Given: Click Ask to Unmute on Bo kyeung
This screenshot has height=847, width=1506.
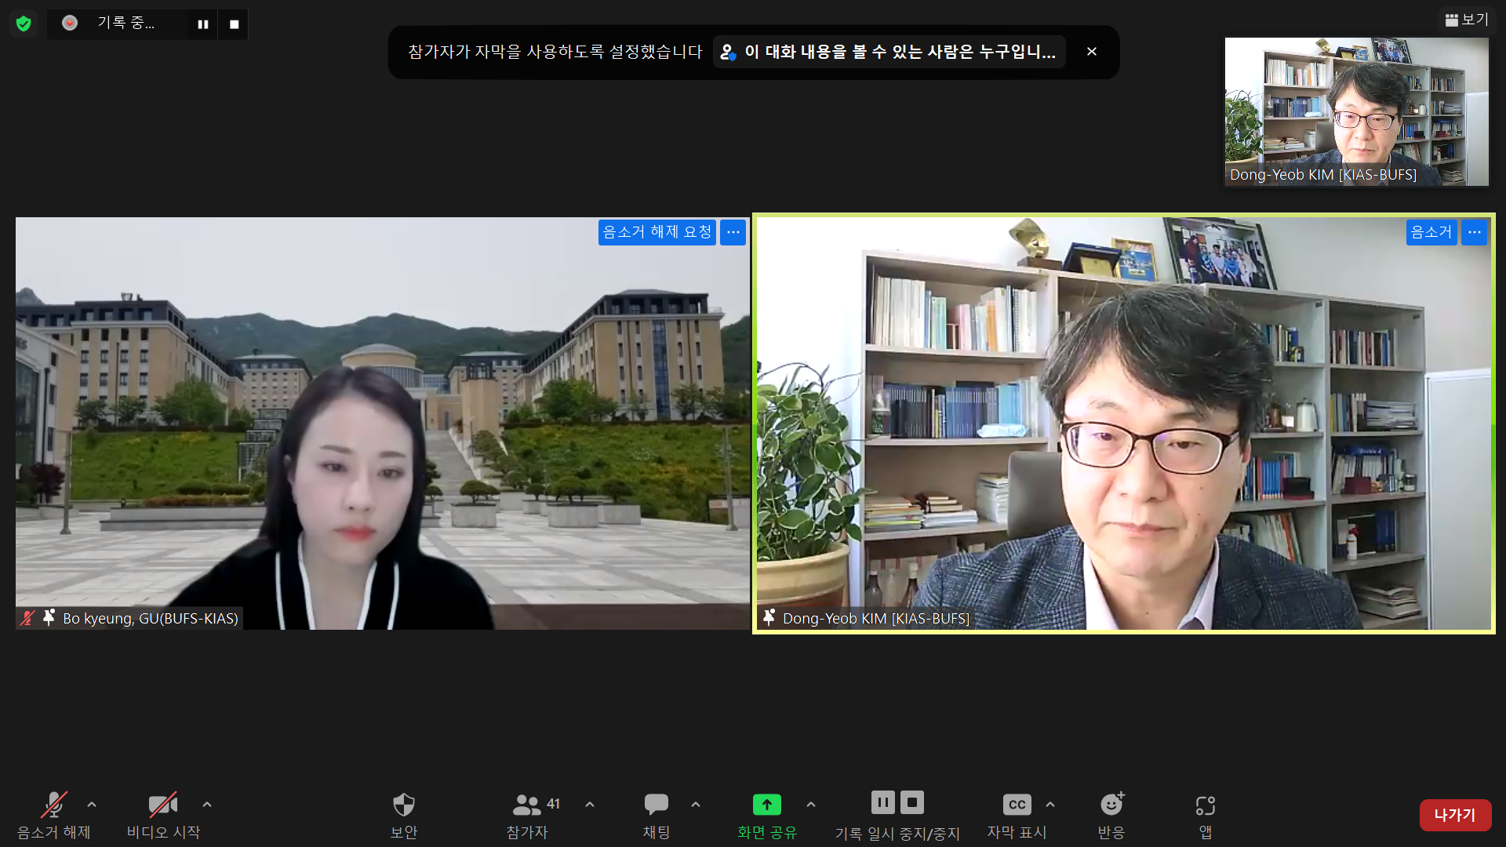Looking at the screenshot, I should pos(657,232).
